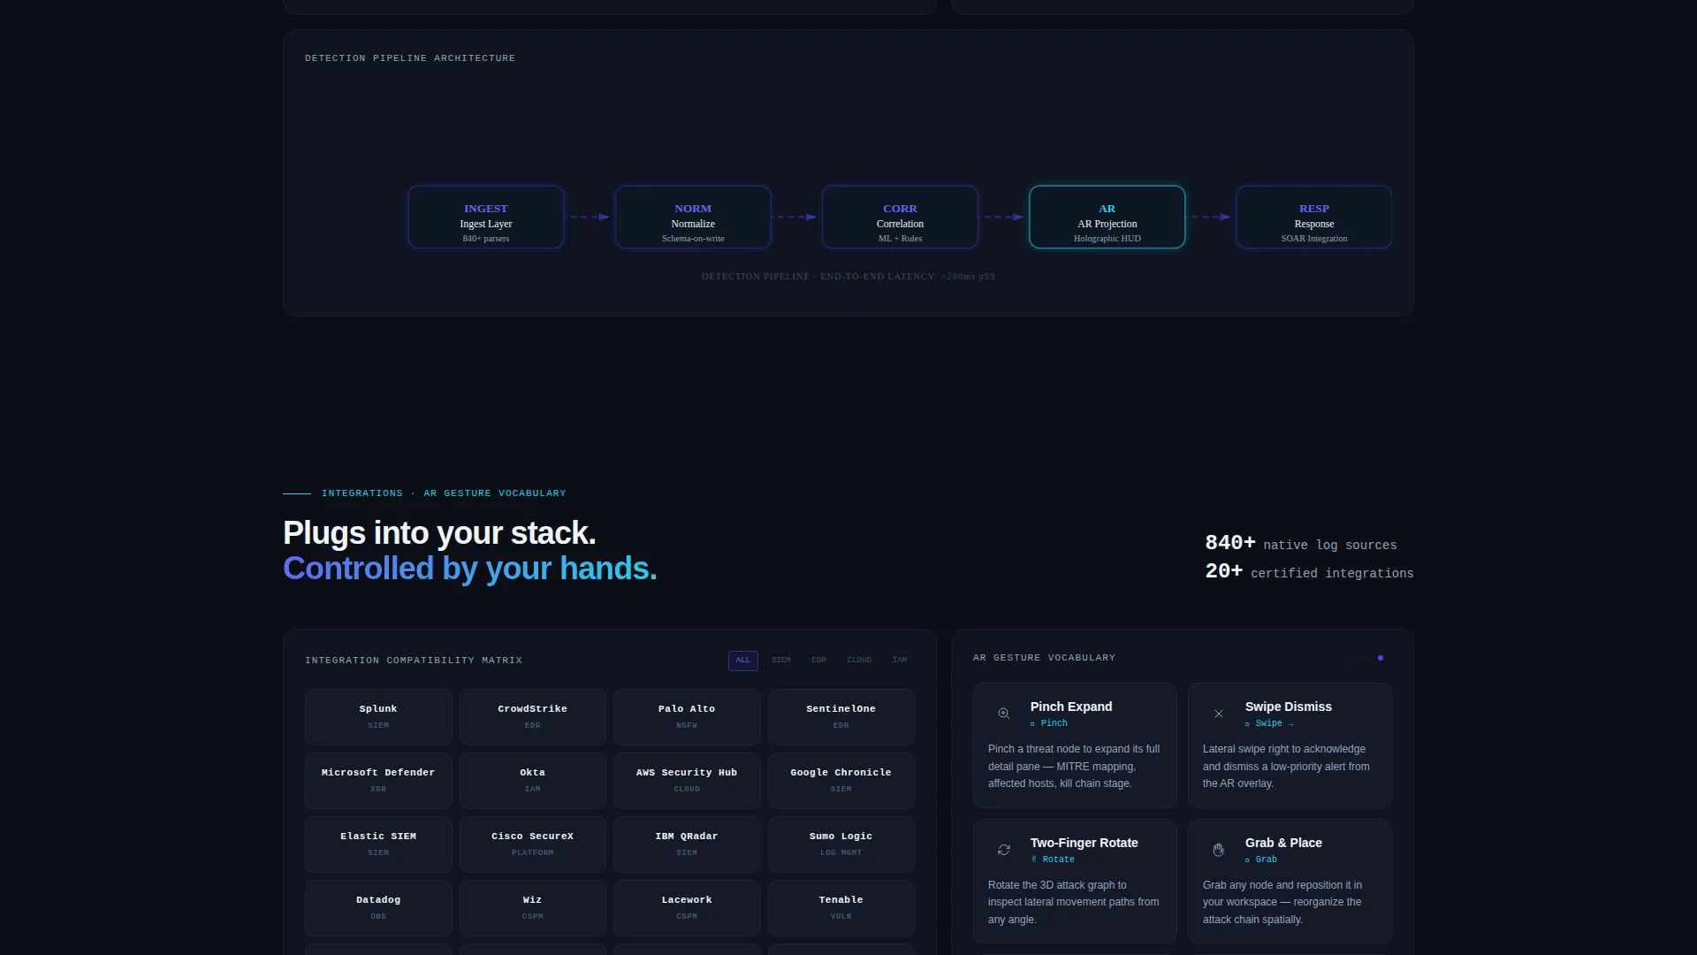The height and width of the screenshot is (955, 1697).
Task: Click the RESP Response pipeline node
Action: tap(1314, 217)
